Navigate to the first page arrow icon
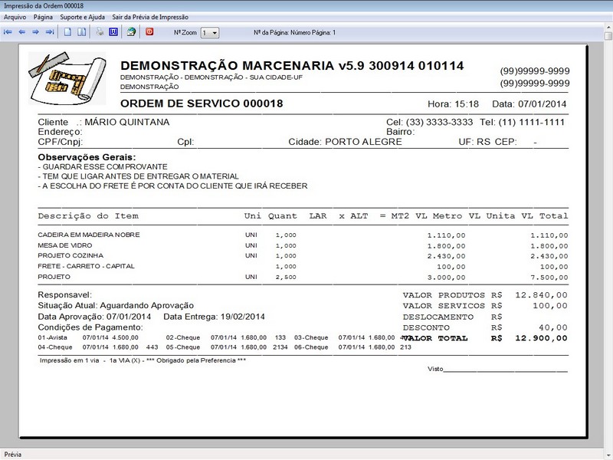Screen dimensions: 613x460 [x=8, y=32]
